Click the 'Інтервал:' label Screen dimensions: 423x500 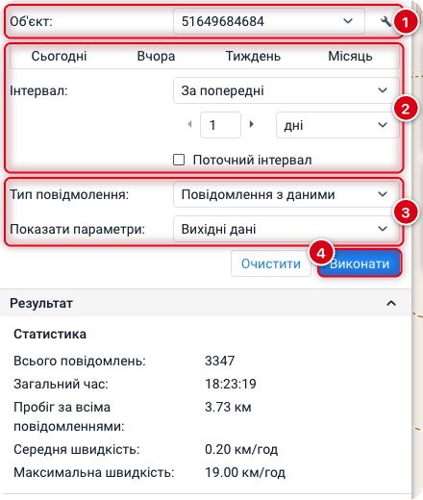coord(38,90)
